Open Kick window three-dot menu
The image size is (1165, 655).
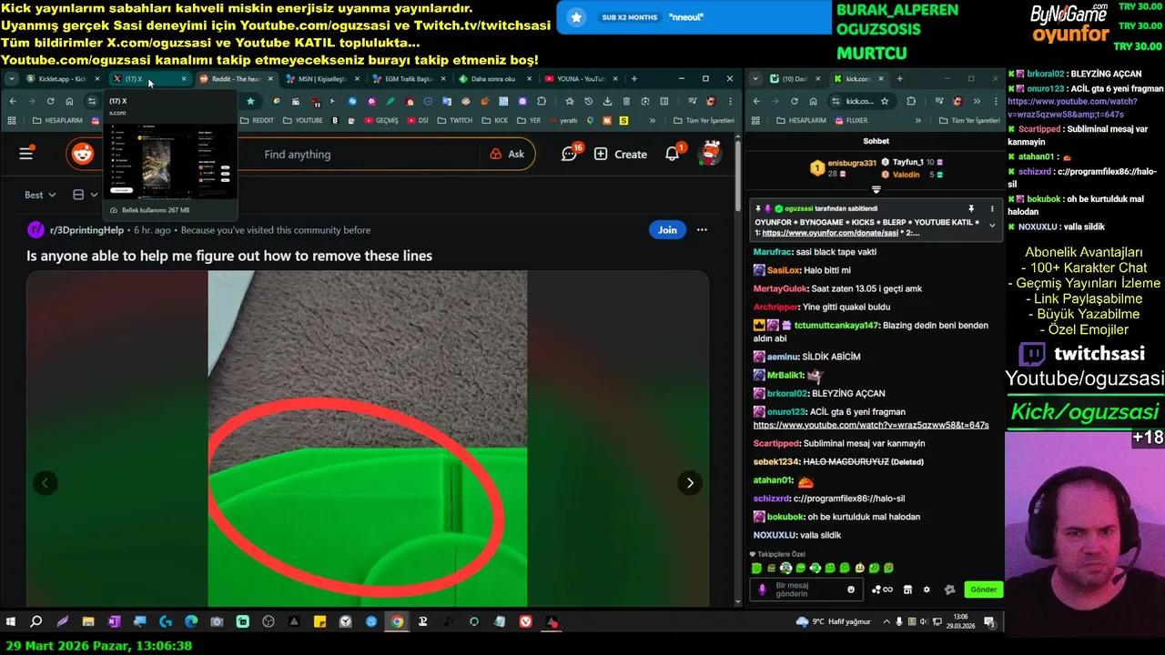coord(997,101)
